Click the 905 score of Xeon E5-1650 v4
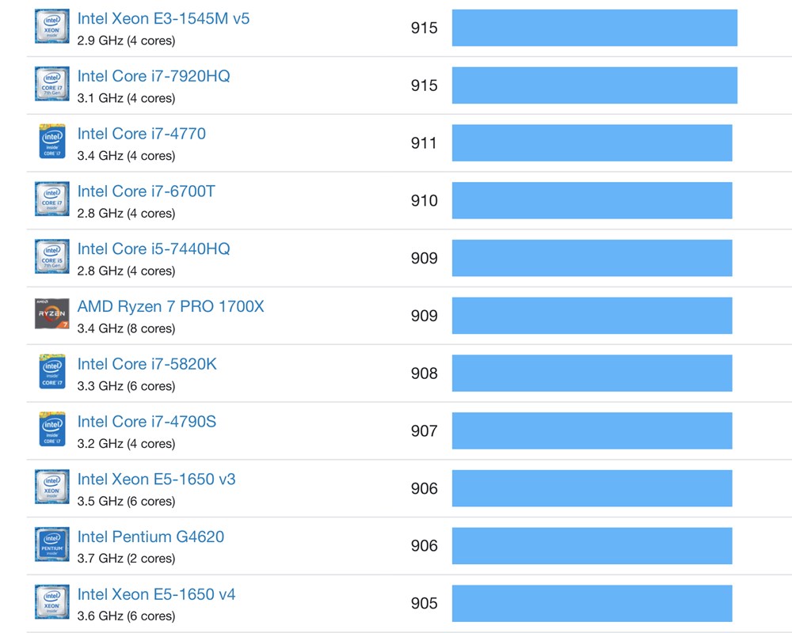Viewport: 792px width, 633px height. tap(424, 604)
